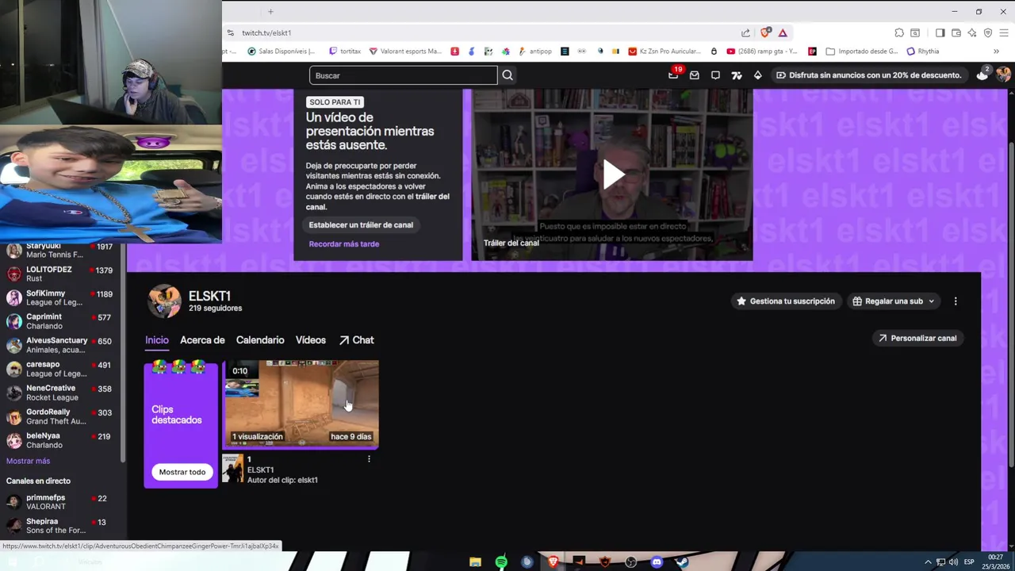The width and height of the screenshot is (1015, 571).
Task: Open LOLITOFDEZ channel in sidebar
Action: click(x=60, y=274)
